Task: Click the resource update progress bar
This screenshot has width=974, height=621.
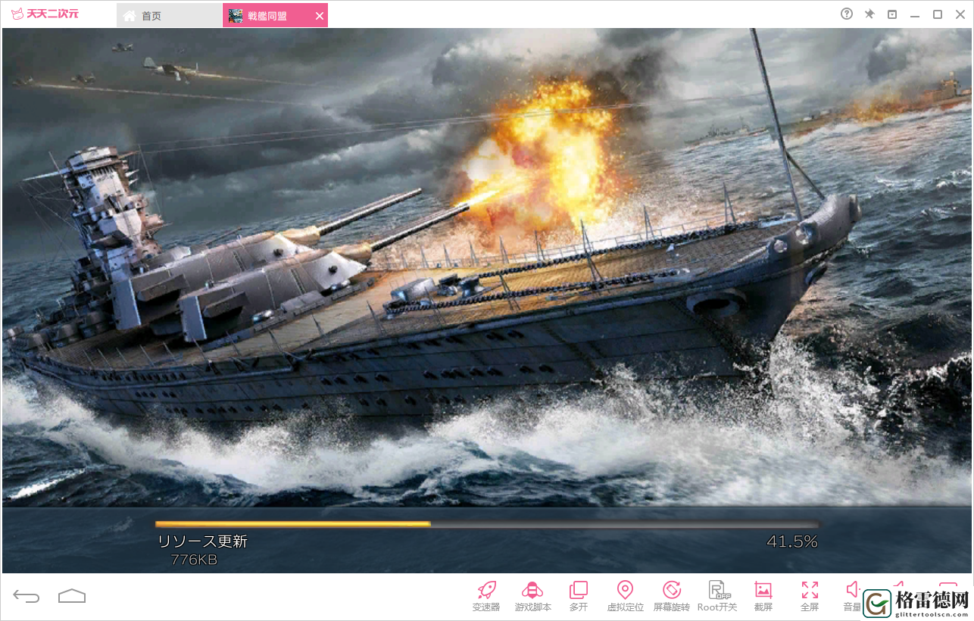Action: pos(487,524)
